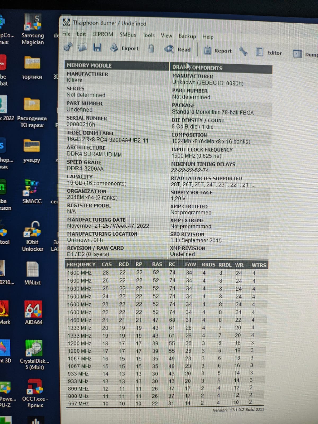
Task: Click the MEMORY MODULE section header
Action: click(x=117, y=65)
